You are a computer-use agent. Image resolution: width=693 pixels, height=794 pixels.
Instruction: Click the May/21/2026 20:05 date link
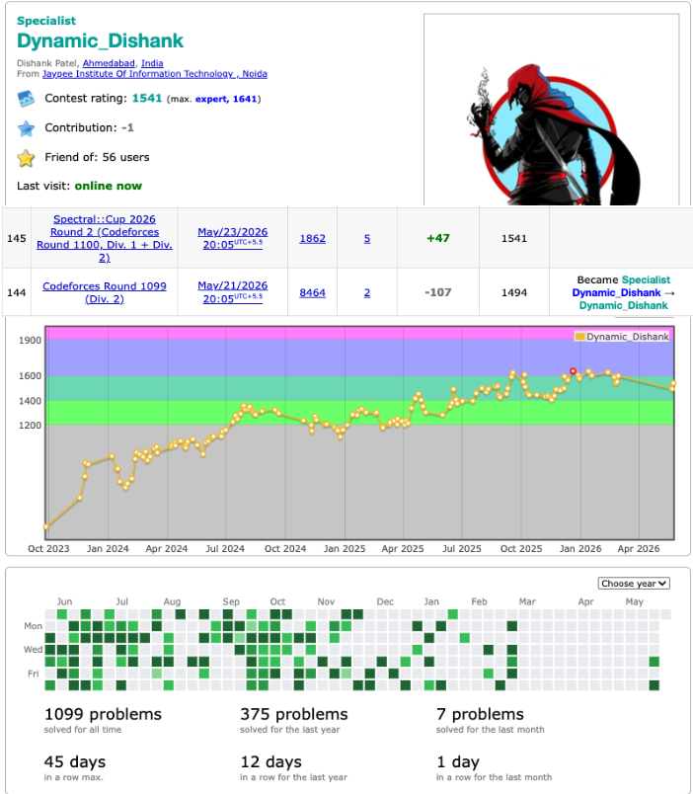coord(232,292)
